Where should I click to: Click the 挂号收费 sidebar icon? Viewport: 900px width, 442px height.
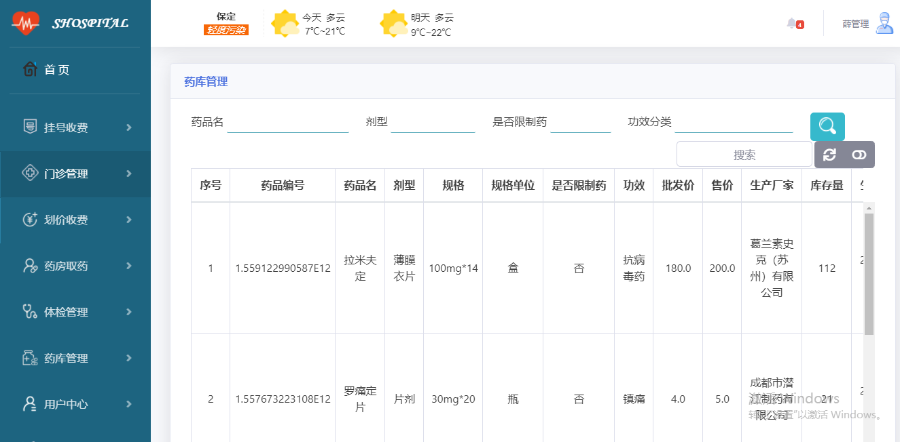coord(30,127)
